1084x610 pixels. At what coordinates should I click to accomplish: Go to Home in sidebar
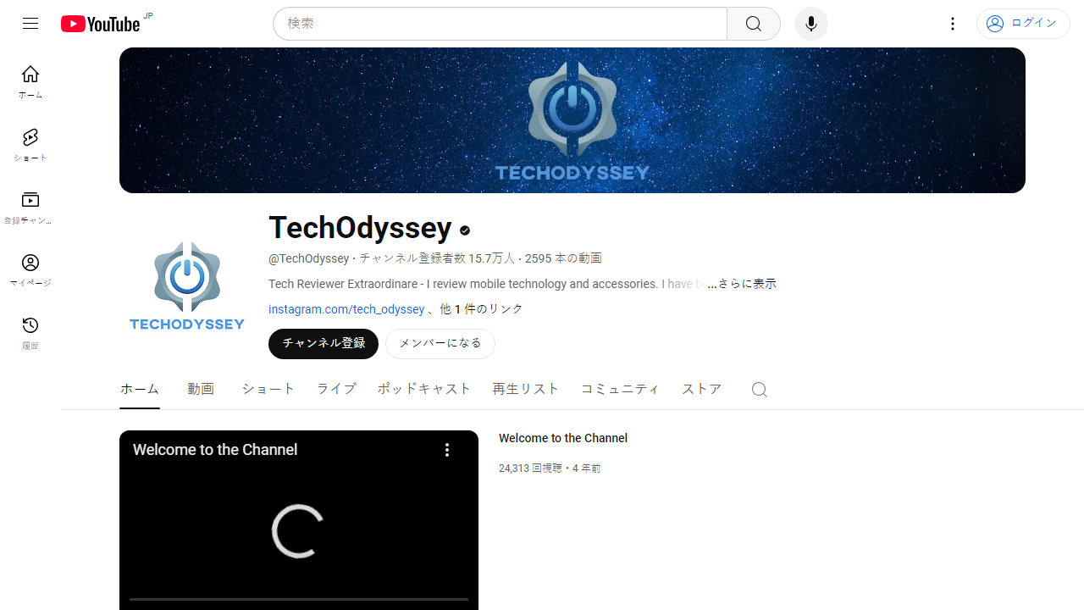[30, 81]
